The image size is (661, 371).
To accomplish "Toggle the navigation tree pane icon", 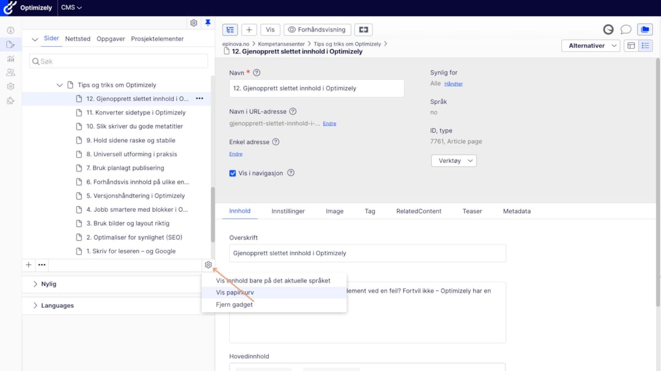I will (x=230, y=30).
